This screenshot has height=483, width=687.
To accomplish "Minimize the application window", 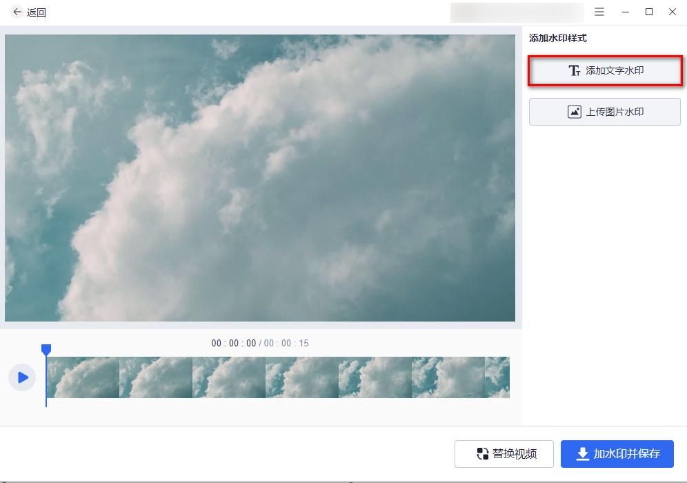I will (x=625, y=12).
